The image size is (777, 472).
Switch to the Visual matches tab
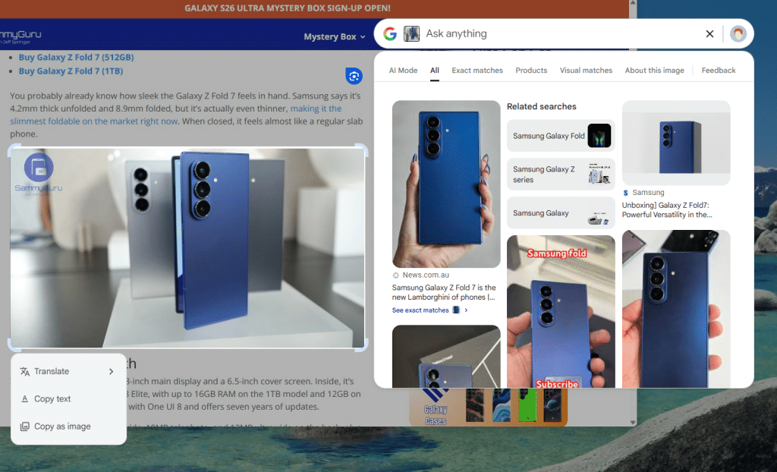586,71
